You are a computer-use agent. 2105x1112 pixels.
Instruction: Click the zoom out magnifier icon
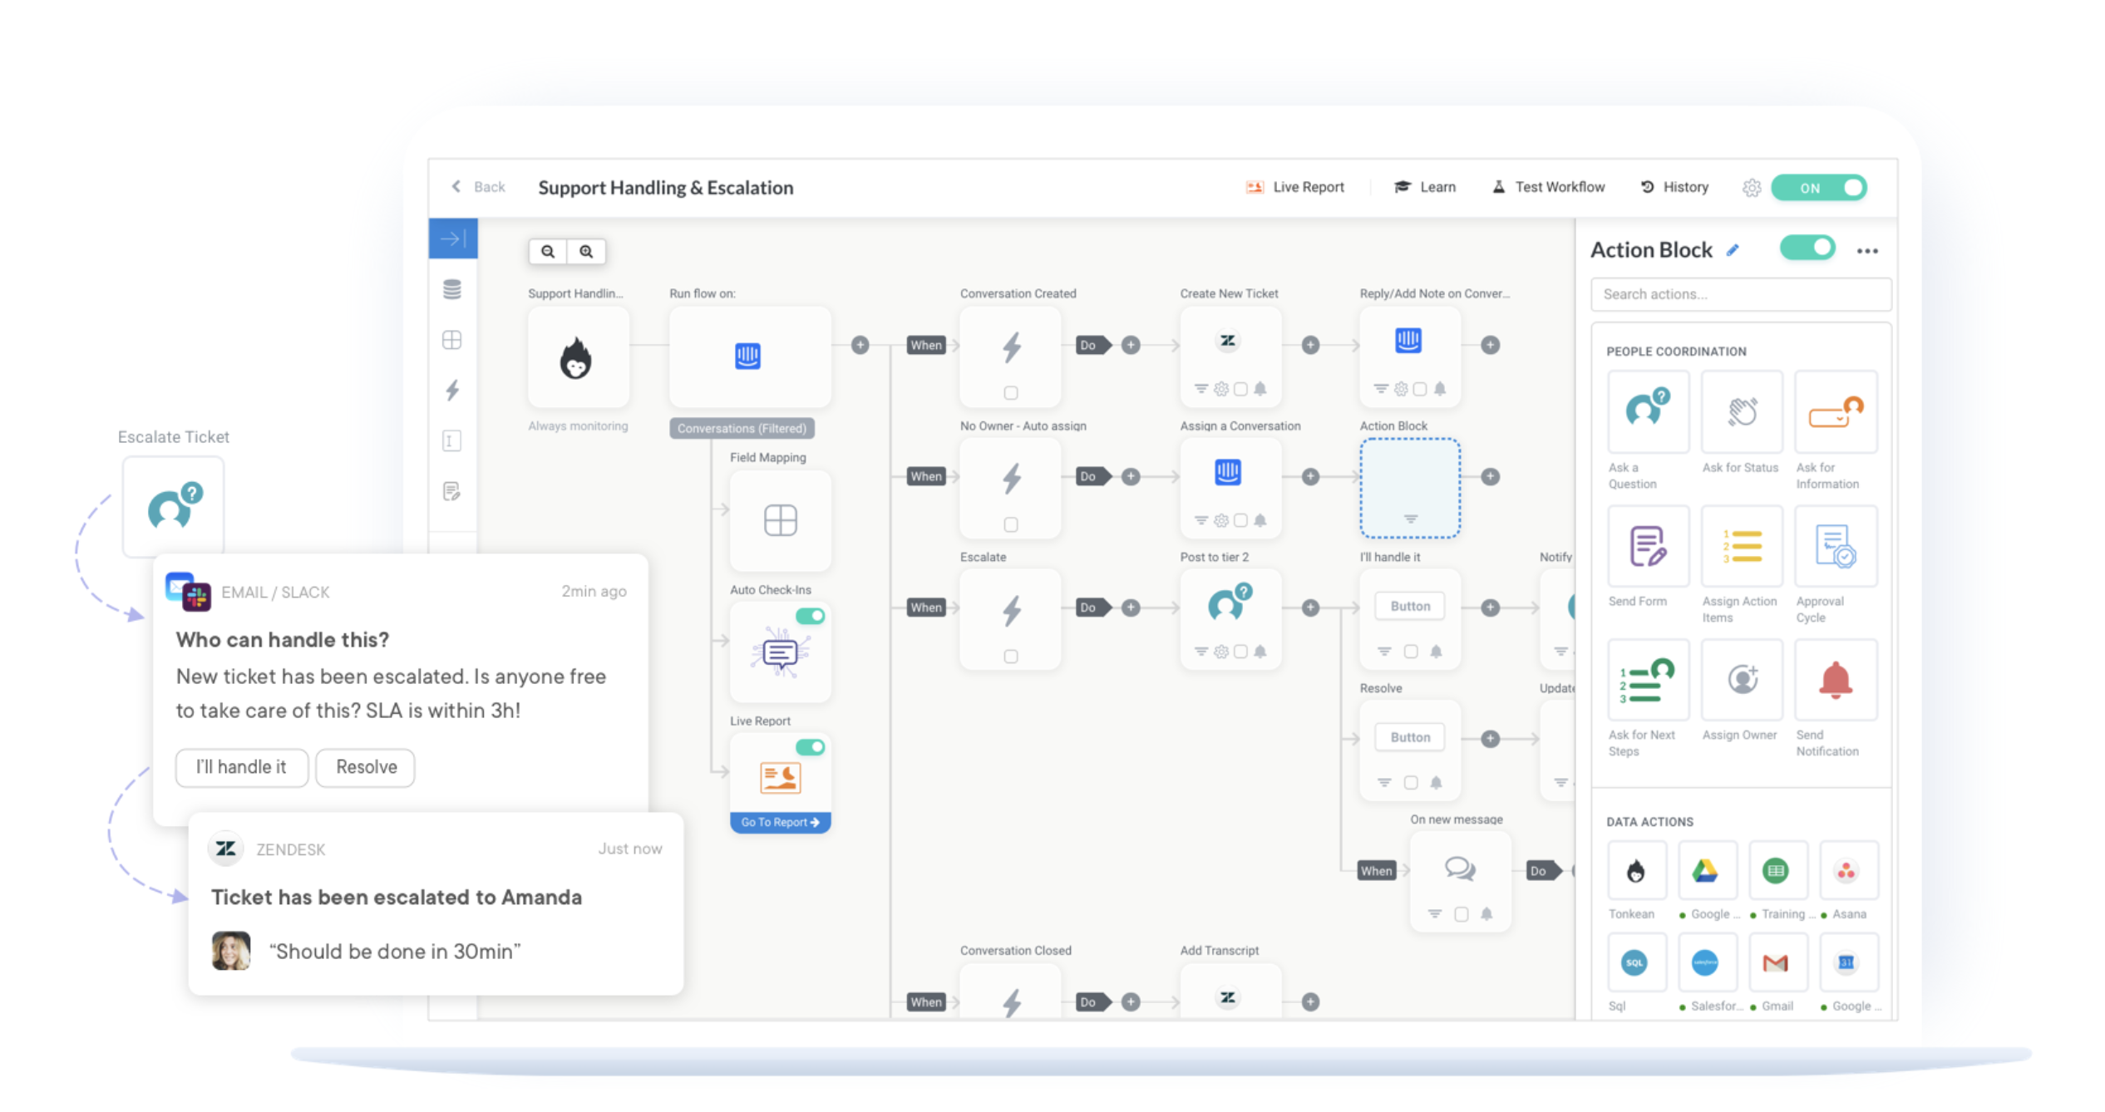point(548,251)
